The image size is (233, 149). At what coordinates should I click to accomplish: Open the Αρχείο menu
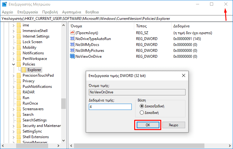(7, 12)
